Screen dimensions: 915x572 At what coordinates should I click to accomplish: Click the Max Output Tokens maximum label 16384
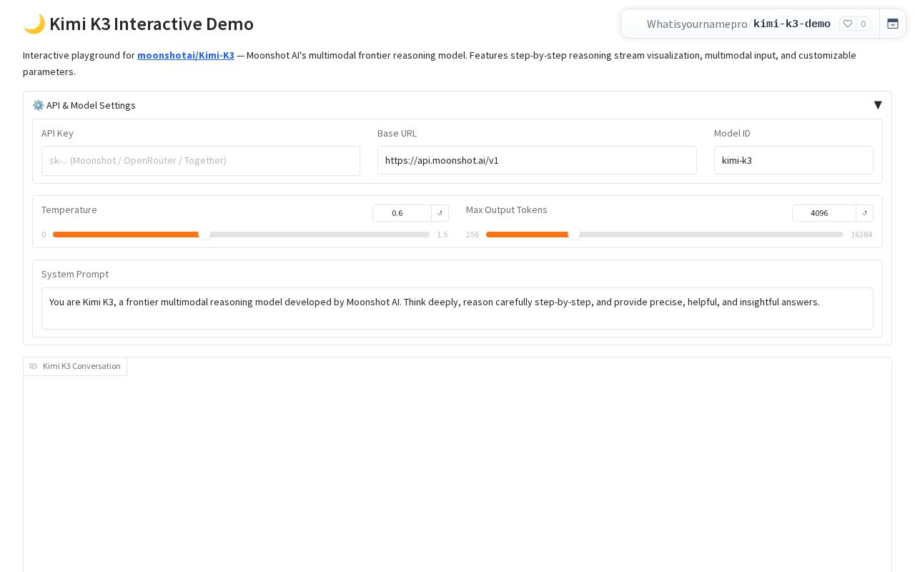[861, 235]
